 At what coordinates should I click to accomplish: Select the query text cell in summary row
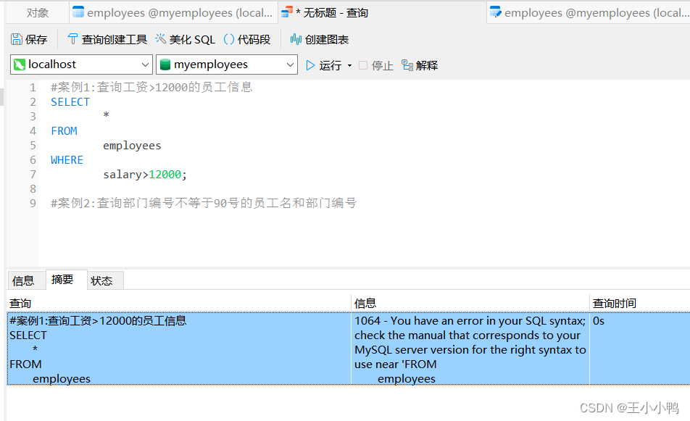(x=179, y=349)
